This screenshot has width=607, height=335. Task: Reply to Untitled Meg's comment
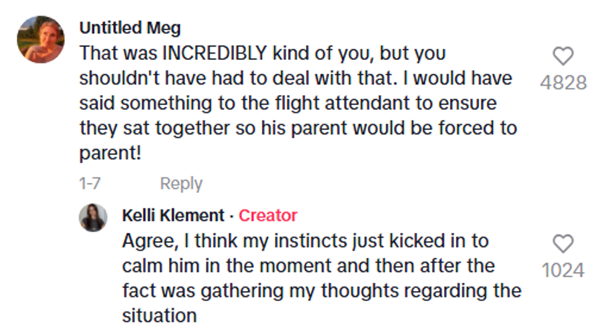point(181,184)
